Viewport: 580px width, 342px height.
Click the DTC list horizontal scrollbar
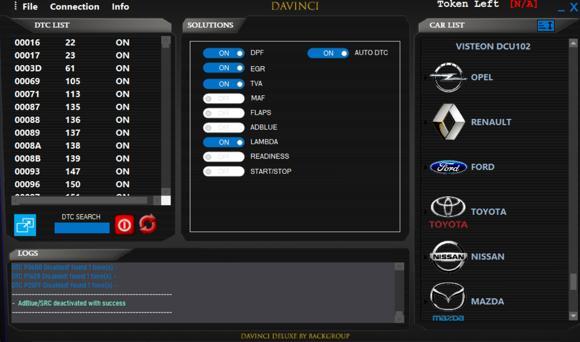pyautogui.click(x=83, y=200)
